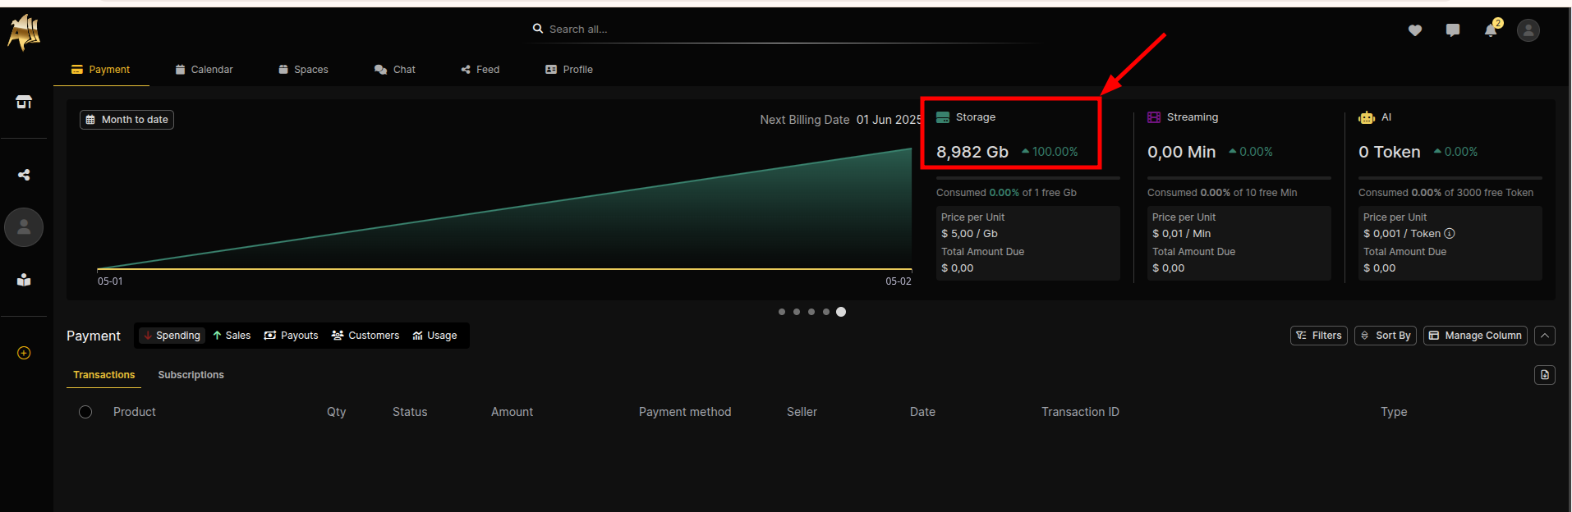Open the Transactions tab

coord(103,375)
